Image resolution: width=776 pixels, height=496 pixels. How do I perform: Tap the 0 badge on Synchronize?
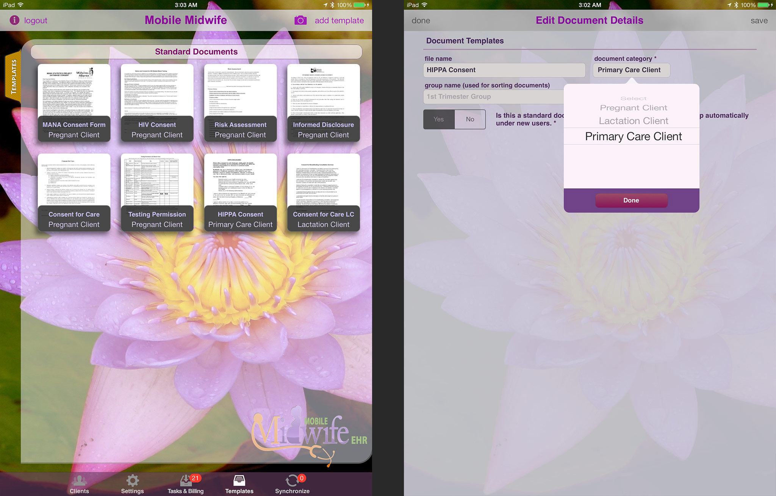(x=302, y=478)
